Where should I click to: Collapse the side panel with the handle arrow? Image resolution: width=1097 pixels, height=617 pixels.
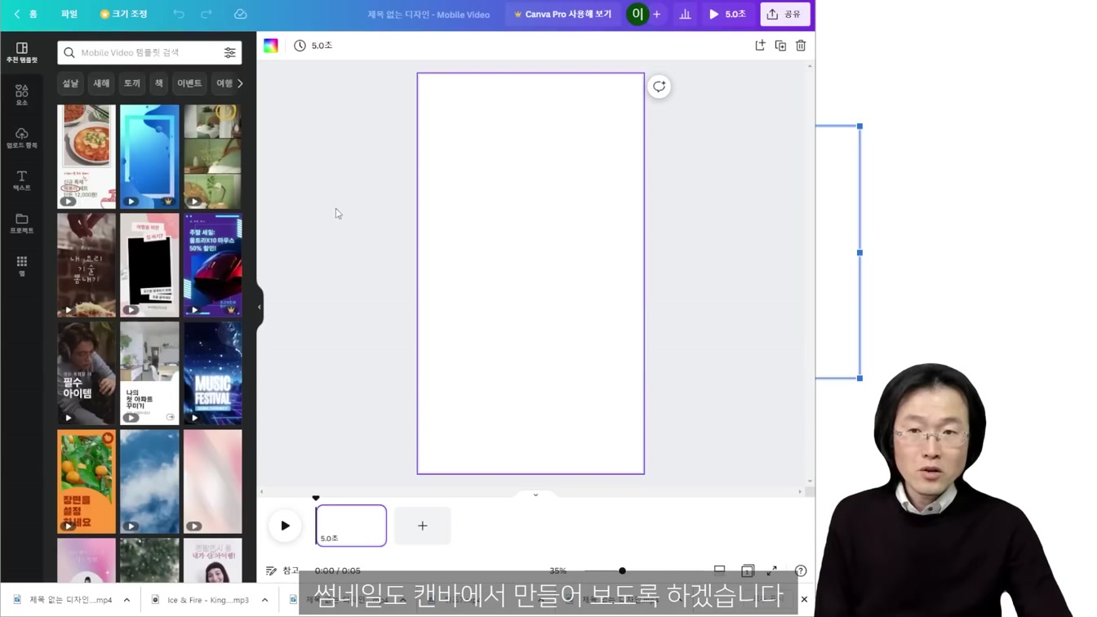(260, 307)
